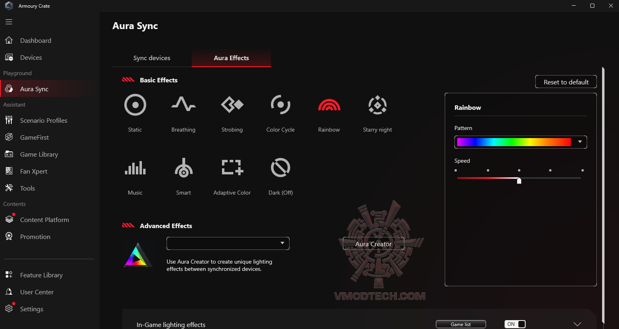
Task: Click the Dashboard home icon
Action: [9, 40]
